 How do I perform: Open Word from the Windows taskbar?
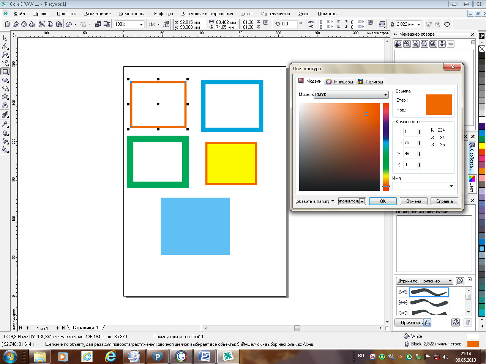pos(204,356)
